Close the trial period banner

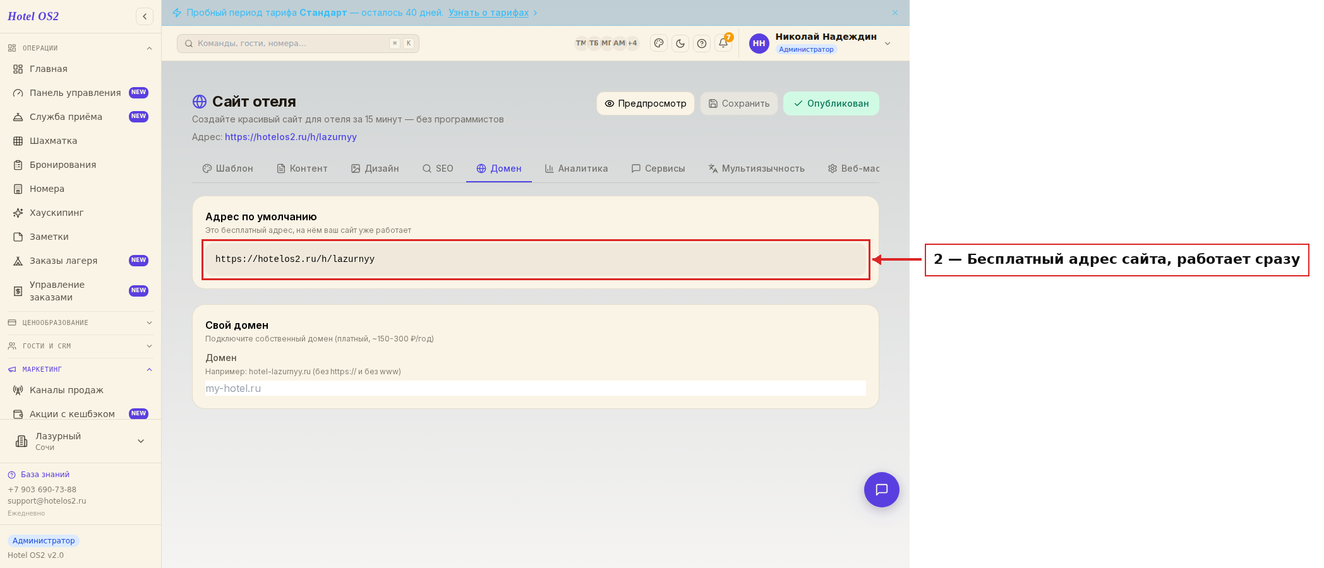[895, 13]
